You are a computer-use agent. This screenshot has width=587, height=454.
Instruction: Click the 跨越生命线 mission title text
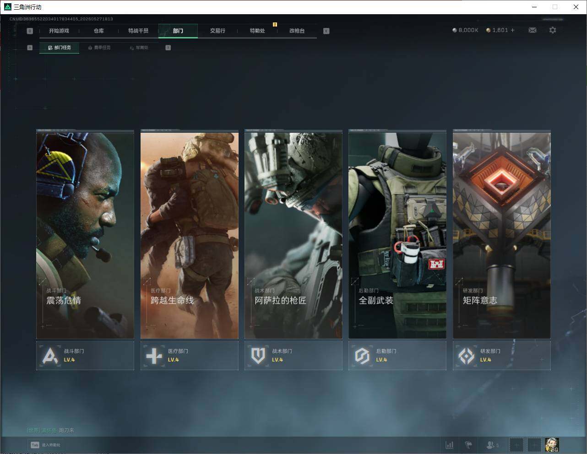(172, 300)
